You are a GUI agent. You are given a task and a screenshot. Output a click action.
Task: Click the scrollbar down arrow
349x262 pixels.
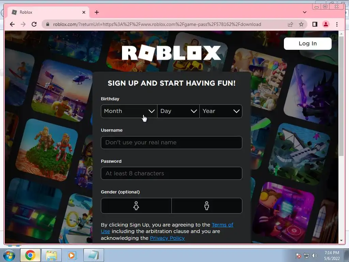341,241
